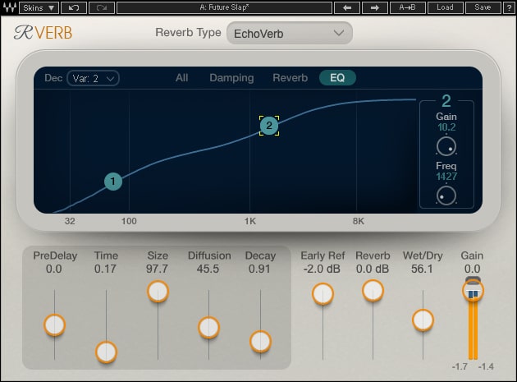The image size is (517, 382).
Task: Go to next preset with right arrow
Action: [x=374, y=7]
